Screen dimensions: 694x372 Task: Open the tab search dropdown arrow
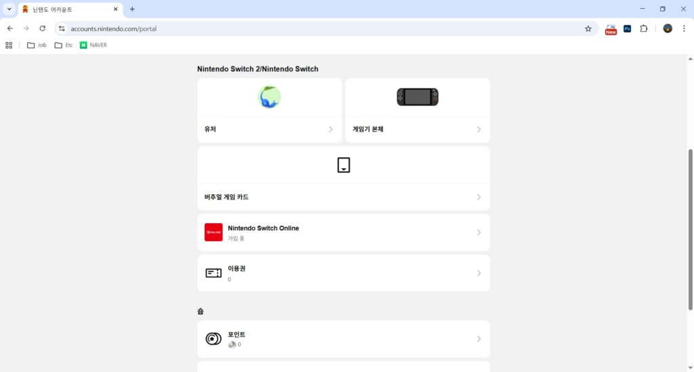pyautogui.click(x=9, y=9)
